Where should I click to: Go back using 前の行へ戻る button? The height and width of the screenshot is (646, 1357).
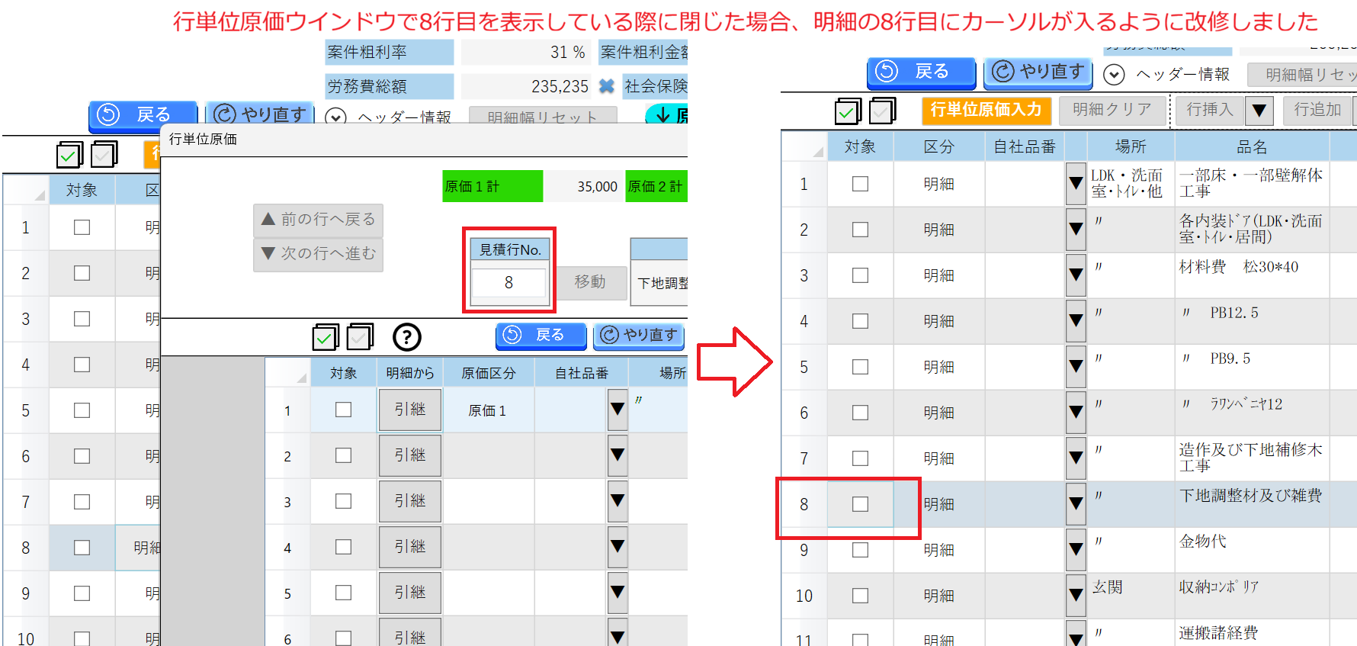(x=319, y=220)
